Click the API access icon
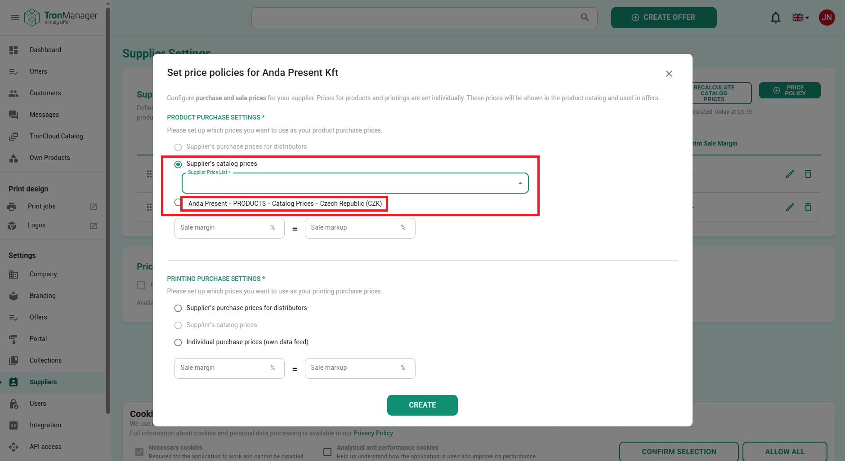Viewport: 845px width, 461px height. tap(13, 447)
